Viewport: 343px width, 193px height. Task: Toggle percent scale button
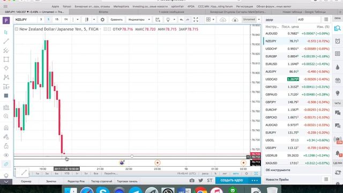click(x=215, y=174)
